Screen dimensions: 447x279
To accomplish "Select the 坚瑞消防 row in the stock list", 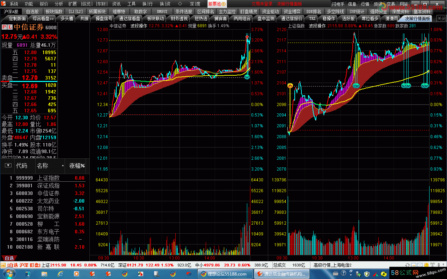I will pyautogui.click(x=45, y=239).
